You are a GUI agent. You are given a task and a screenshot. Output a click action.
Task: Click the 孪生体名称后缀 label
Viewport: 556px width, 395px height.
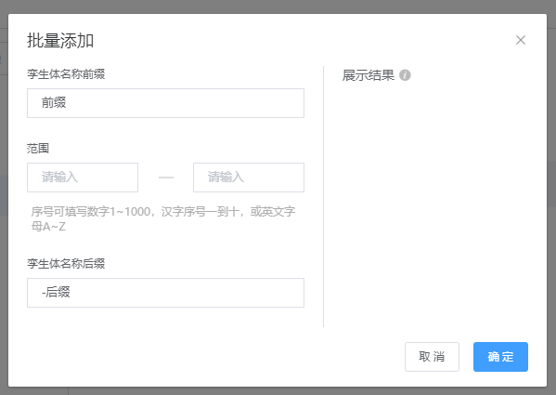tap(66, 264)
